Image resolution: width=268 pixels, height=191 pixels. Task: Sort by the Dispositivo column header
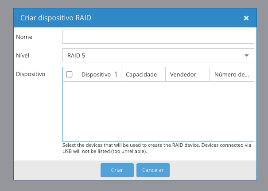(96, 75)
